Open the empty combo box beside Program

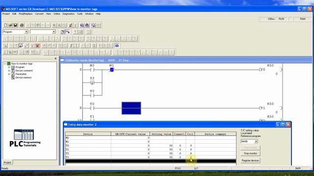[53, 32]
